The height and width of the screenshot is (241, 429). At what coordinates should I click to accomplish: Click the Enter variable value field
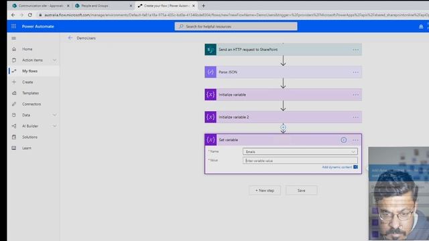pos(300,161)
